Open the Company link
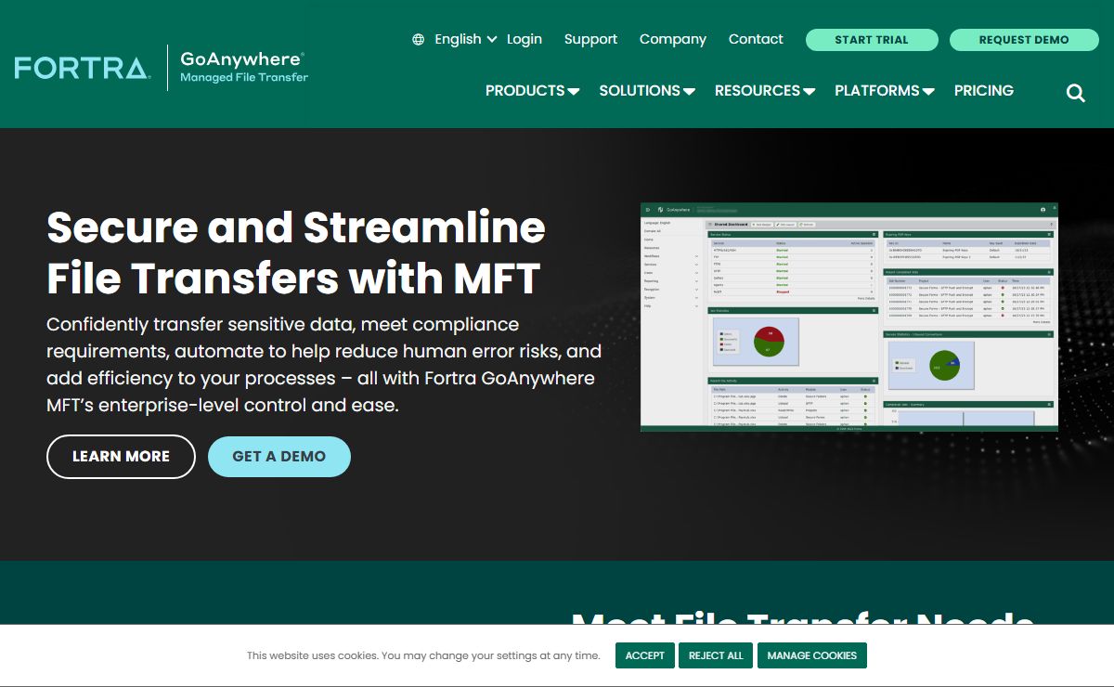This screenshot has height=687, width=1114. tap(673, 40)
